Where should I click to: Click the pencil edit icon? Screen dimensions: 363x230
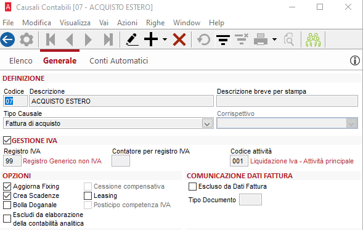click(132, 39)
